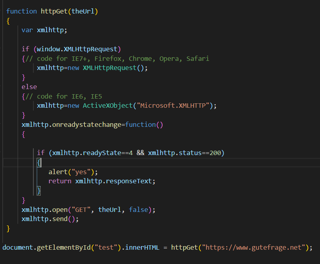The image size is (320, 264).
Task: Click the return keyword before xmlhttp.responseText
Action: 60,181
